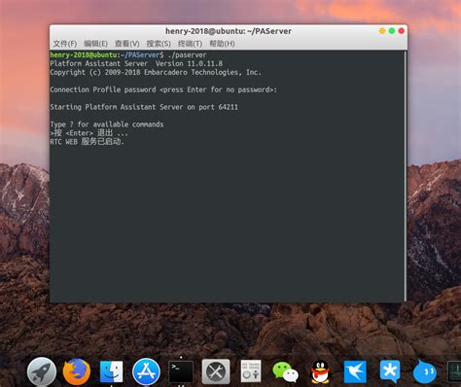461x387 pixels.
Task: Open the 帮助(H) menu
Action: (222, 44)
